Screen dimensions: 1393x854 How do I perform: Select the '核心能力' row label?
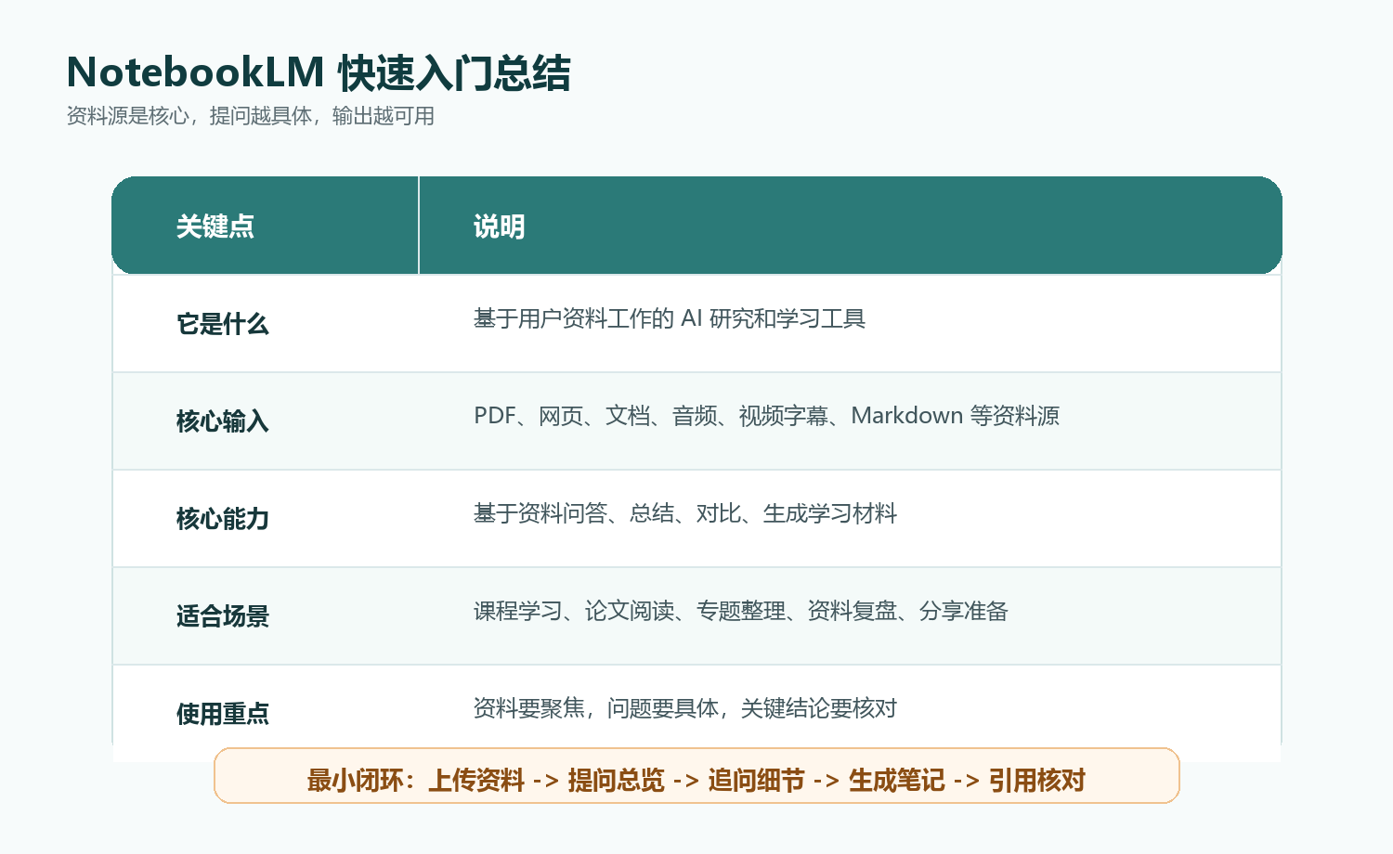pyautogui.click(x=223, y=519)
